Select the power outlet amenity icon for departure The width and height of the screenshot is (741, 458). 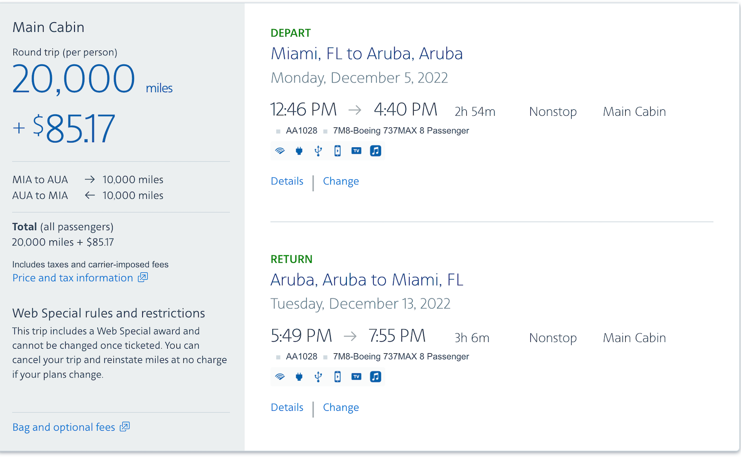pos(299,151)
